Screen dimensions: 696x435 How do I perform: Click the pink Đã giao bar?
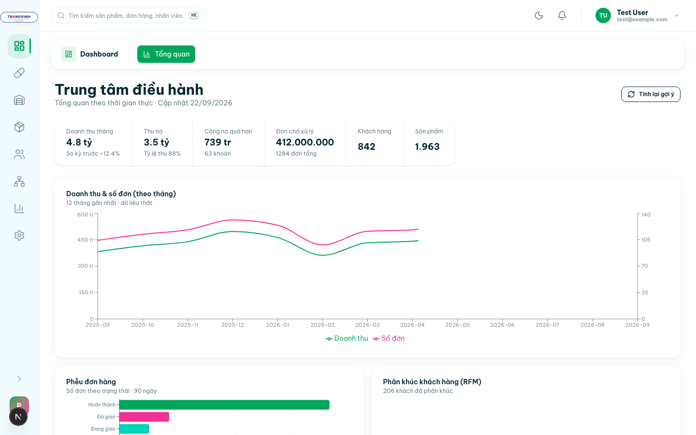pos(144,417)
